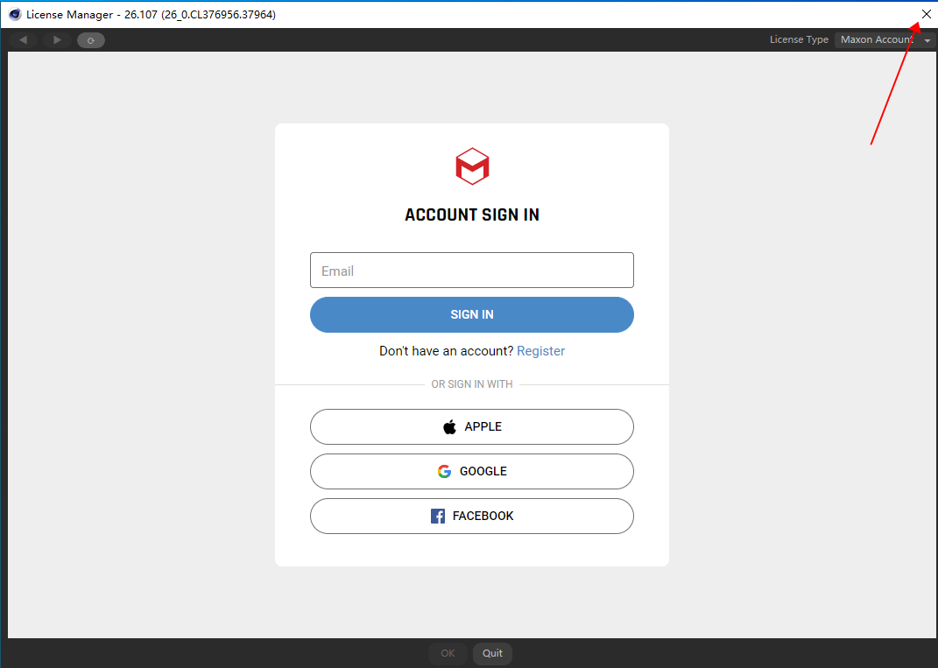
Task: Click the Apple logo icon
Action: [449, 427]
